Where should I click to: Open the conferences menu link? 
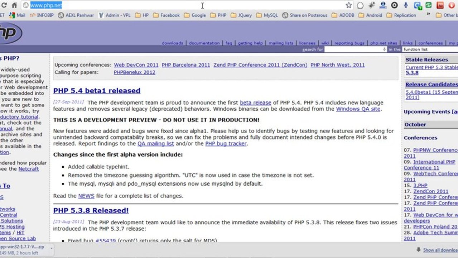pyautogui.click(x=430, y=43)
